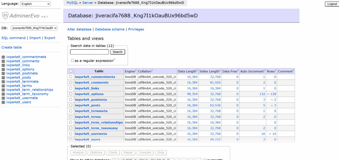Open help mark next to regular expression
Image resolution: width=339 pixels, height=160 pixels.
(x=114, y=60)
